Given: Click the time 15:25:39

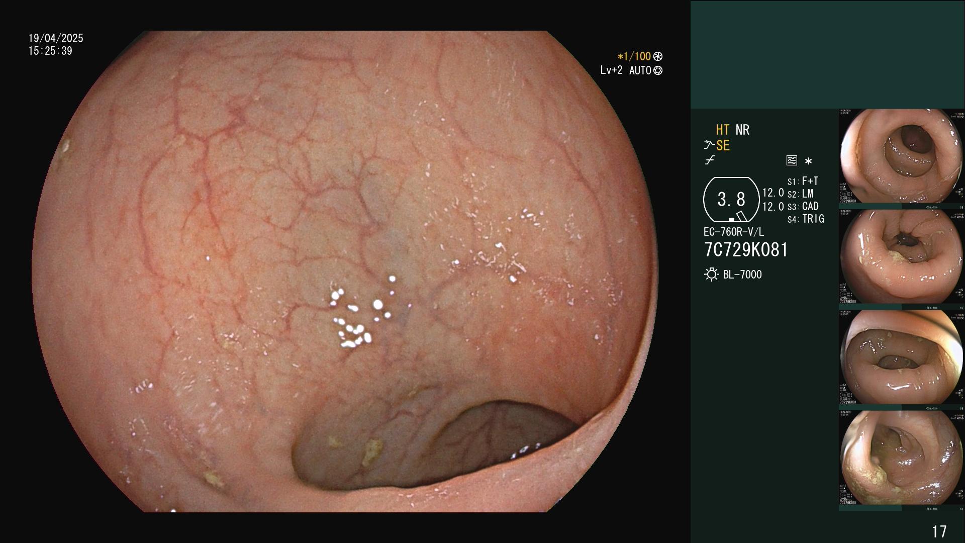Looking at the screenshot, I should (x=50, y=51).
